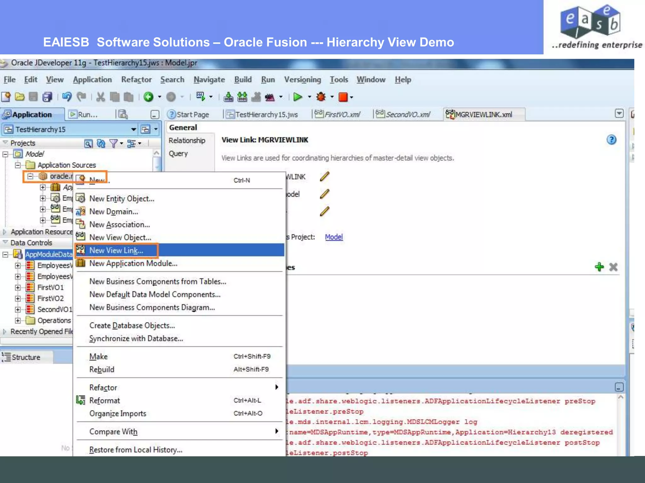Click the pencil edit icon beside odel

(324, 194)
